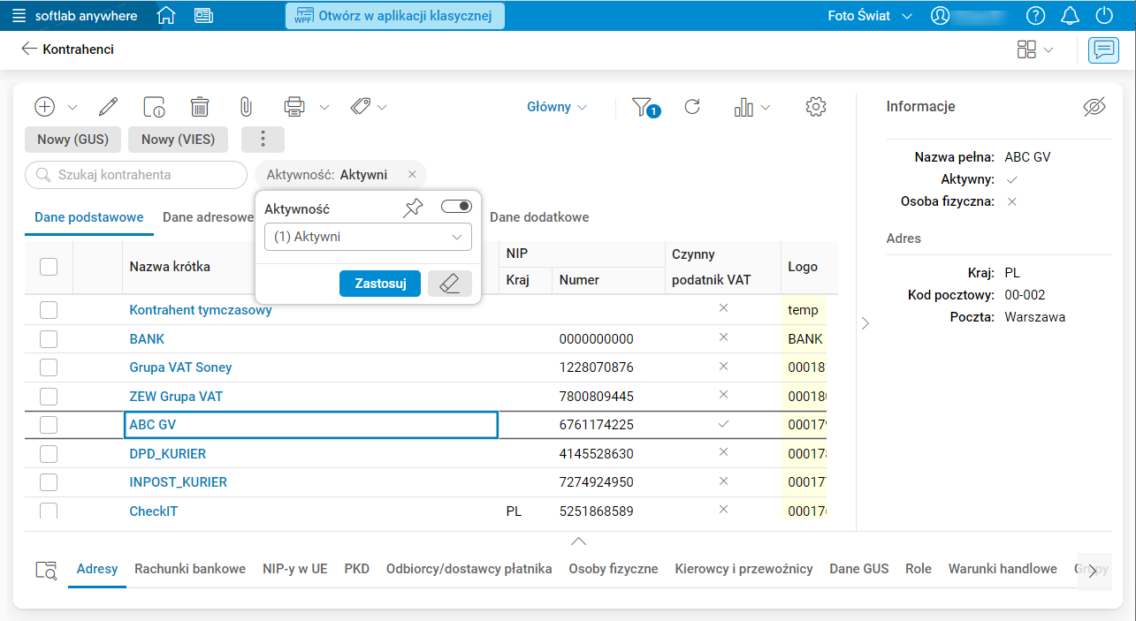Open the notifications bell
The width and height of the screenshot is (1136, 621).
[1070, 16]
